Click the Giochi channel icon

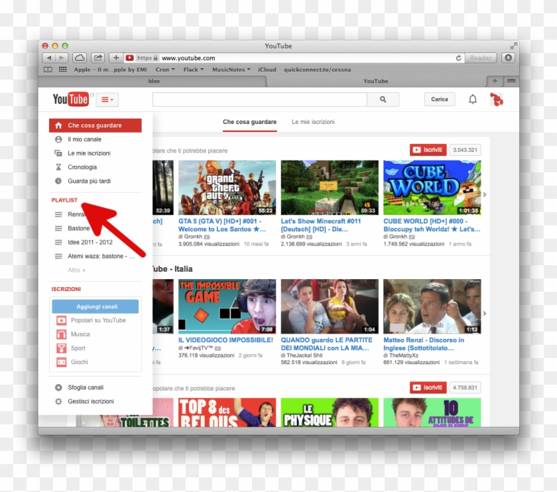[x=61, y=362]
